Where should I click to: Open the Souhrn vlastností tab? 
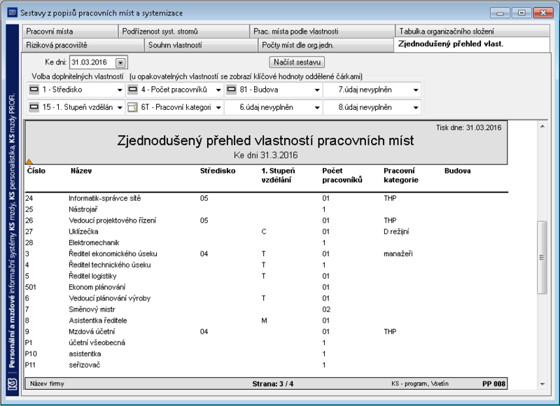[201, 45]
